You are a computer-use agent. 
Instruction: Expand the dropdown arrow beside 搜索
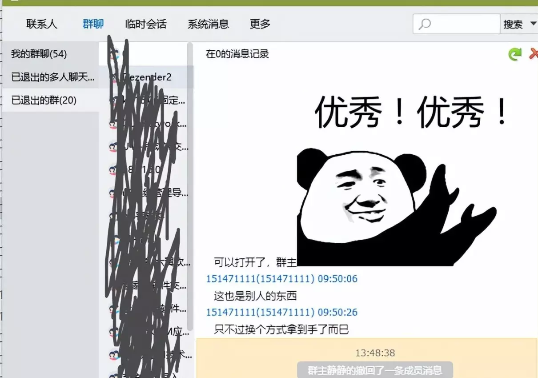coord(533,24)
